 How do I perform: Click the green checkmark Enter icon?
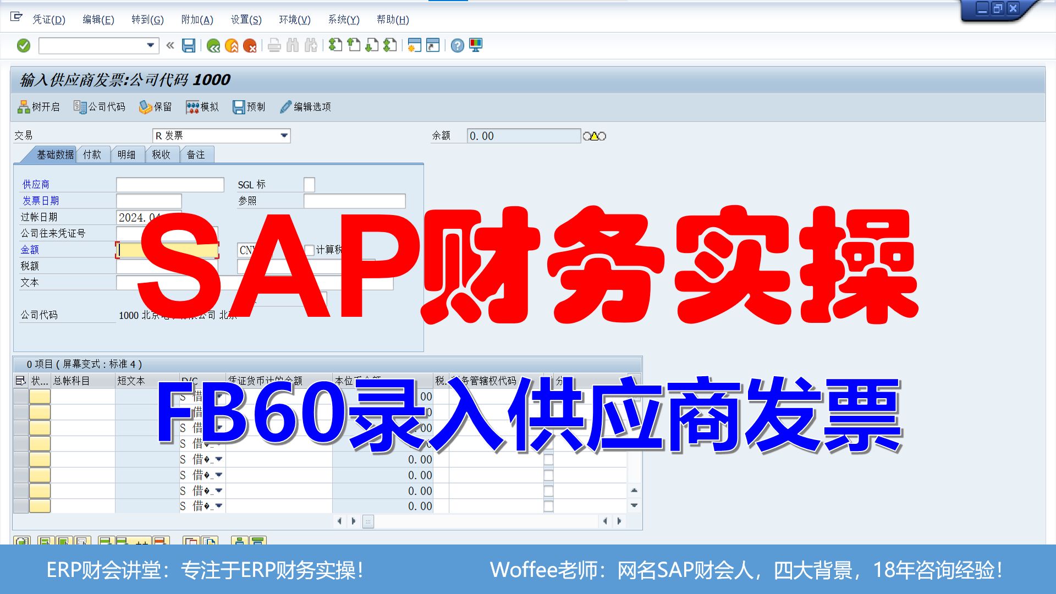24,46
